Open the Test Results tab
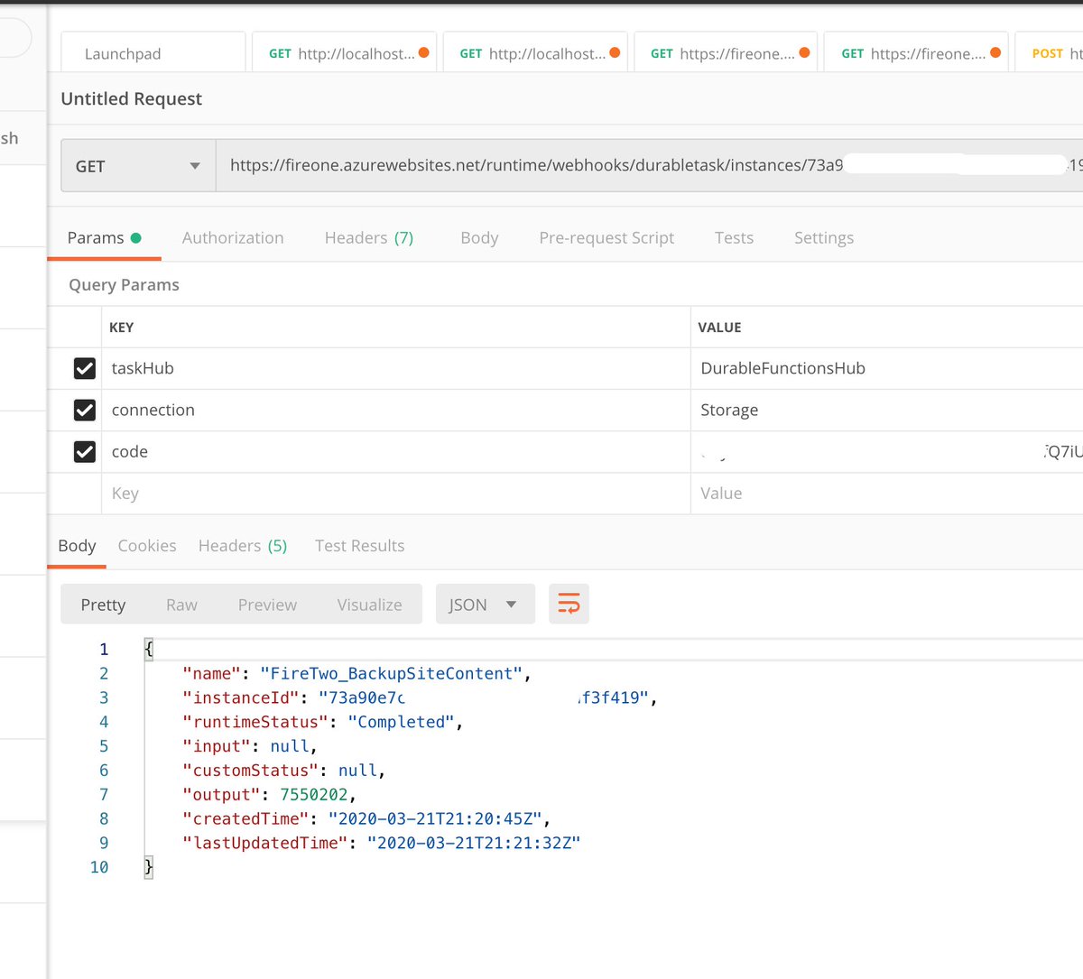The height and width of the screenshot is (979, 1083). [359, 546]
